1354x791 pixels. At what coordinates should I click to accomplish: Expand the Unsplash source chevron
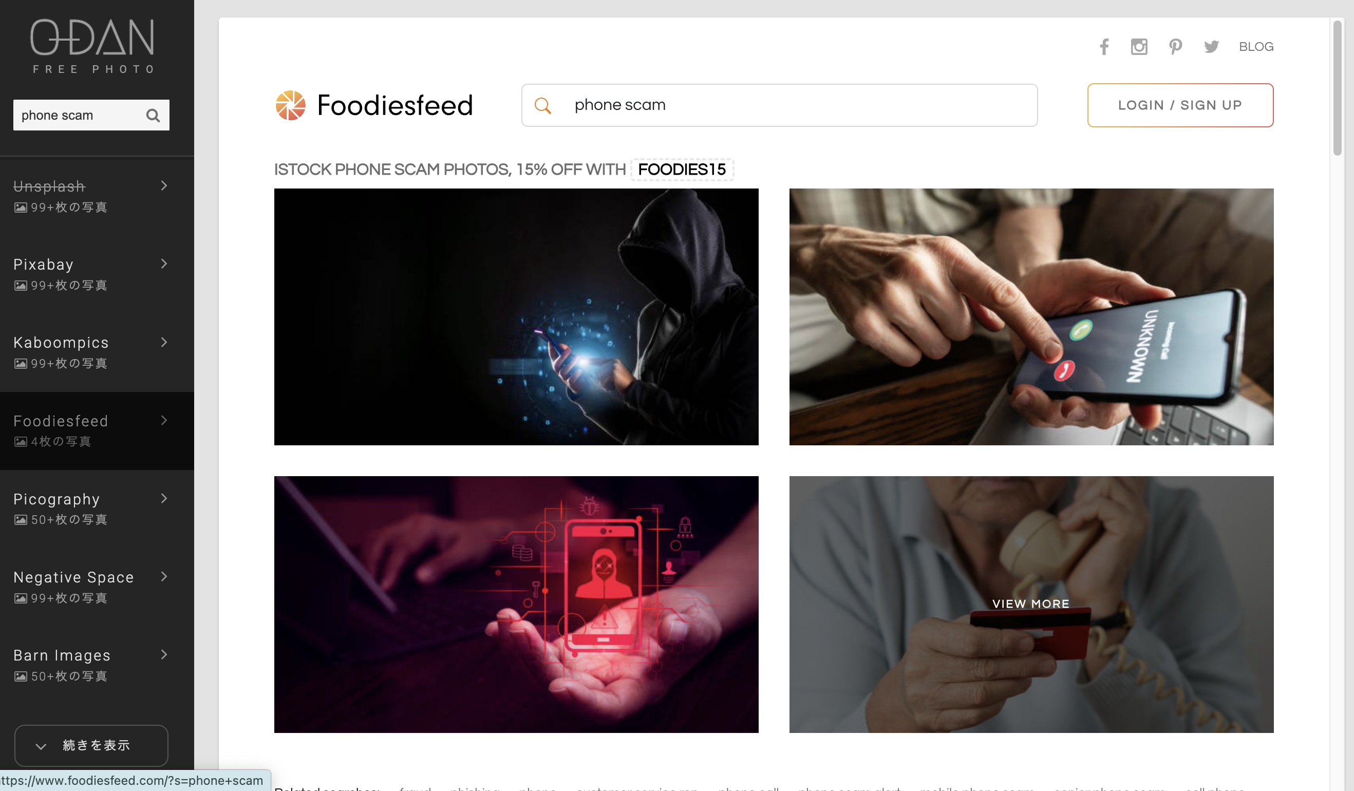click(x=164, y=186)
